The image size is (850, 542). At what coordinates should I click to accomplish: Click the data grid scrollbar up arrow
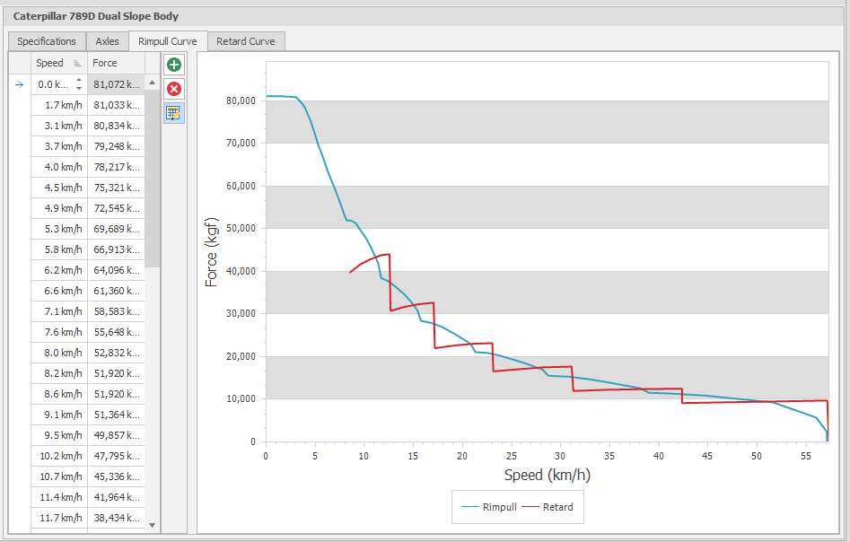pos(152,83)
